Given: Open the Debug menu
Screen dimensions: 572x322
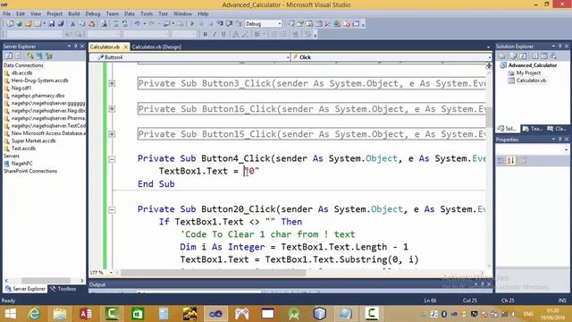Looking at the screenshot, I should [93, 13].
